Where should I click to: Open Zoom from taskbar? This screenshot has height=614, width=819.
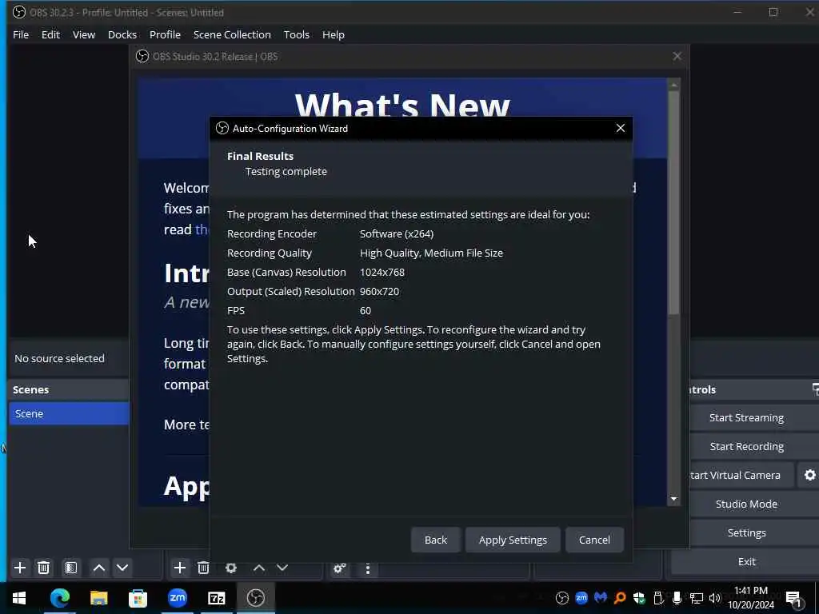click(177, 598)
